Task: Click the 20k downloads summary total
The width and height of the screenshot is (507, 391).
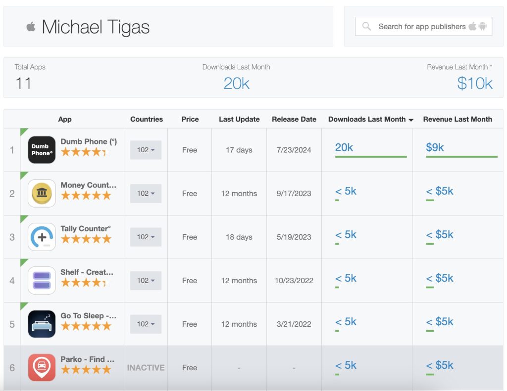Action: (236, 84)
